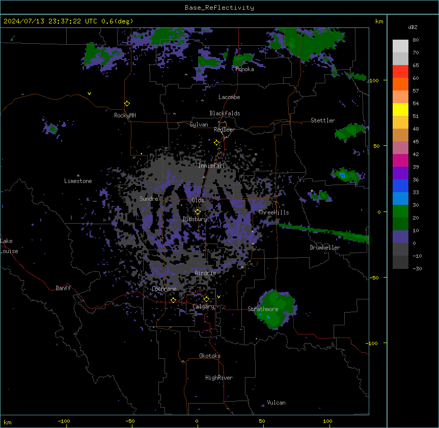The width and height of the screenshot is (439, 428).
Task: Click the RedDeer city label
Action: (x=224, y=130)
